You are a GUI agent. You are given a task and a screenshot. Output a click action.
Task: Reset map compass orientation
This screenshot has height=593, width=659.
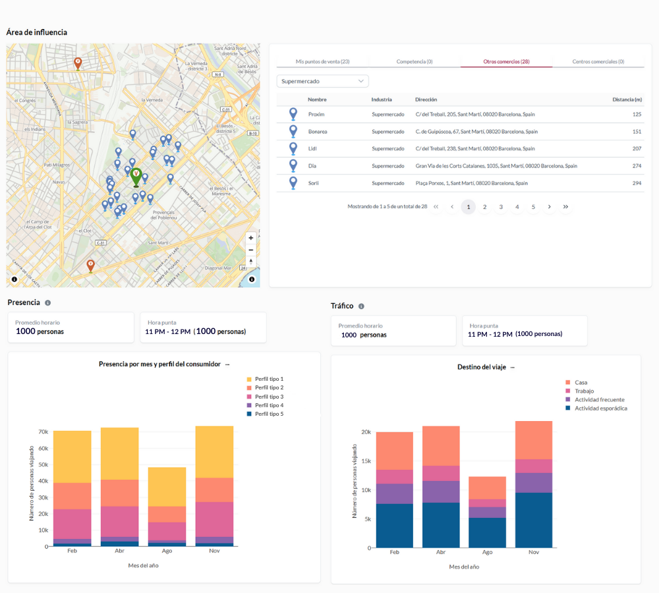[x=250, y=262]
